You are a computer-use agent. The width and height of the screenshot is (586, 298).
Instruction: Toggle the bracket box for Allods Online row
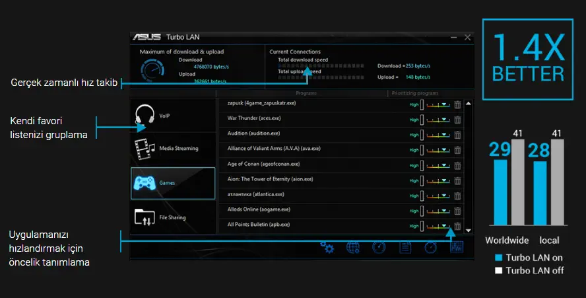point(422,211)
